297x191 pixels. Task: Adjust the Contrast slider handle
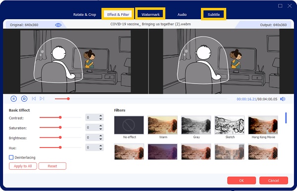click(x=60, y=117)
